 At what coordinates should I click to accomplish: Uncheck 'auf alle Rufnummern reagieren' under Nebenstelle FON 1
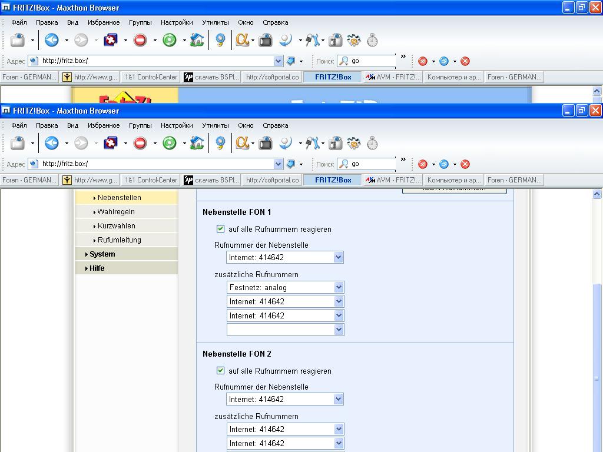pos(220,229)
